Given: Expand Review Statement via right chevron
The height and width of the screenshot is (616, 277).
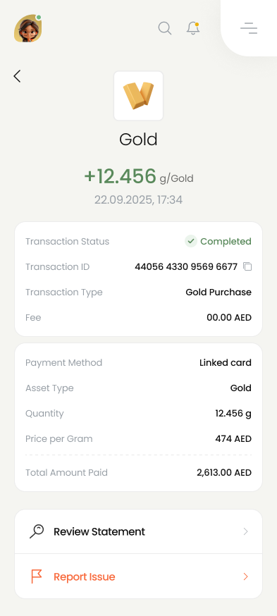Looking at the screenshot, I should 245,531.
